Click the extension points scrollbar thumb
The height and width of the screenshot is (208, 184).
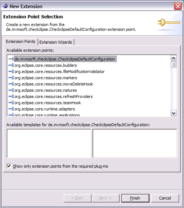[174, 64]
